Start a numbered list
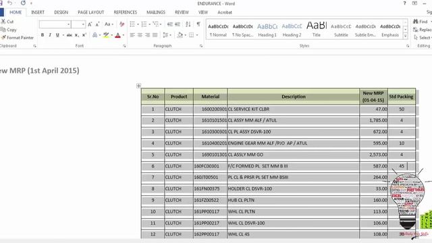Viewport: 432px width, 243px height. tap(144, 24)
